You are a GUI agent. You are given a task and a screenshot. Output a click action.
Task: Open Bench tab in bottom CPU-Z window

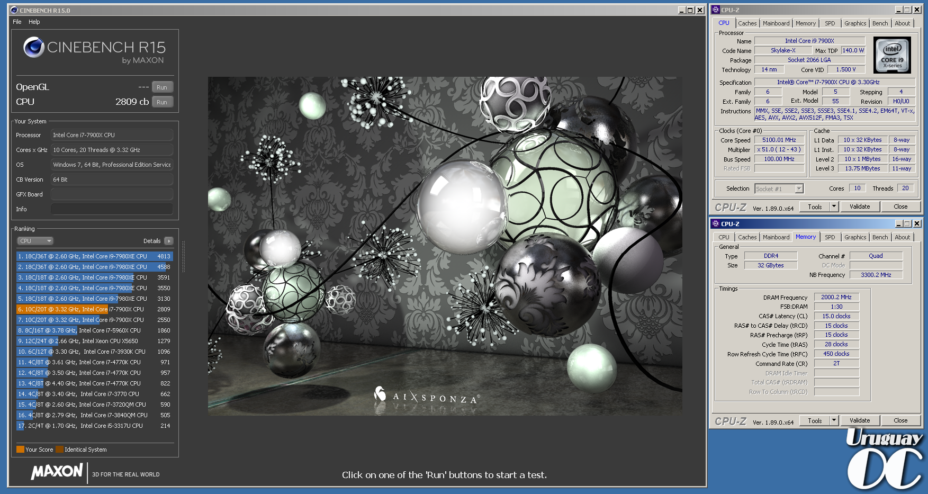[880, 237]
